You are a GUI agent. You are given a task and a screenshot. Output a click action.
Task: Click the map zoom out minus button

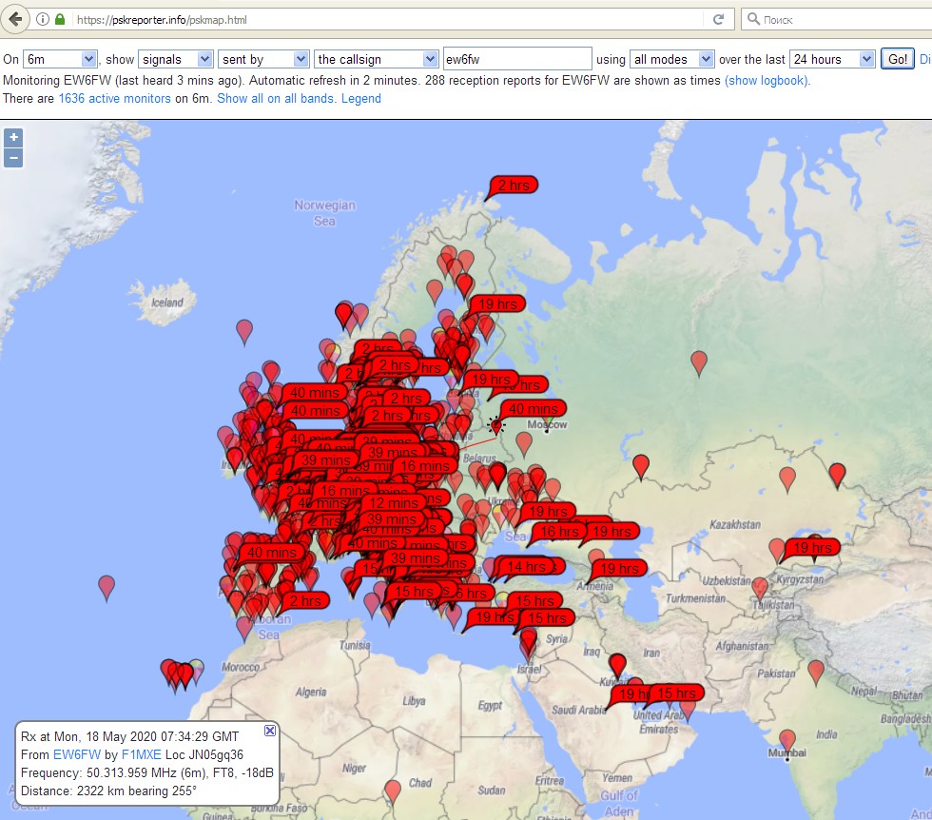[x=13, y=158]
